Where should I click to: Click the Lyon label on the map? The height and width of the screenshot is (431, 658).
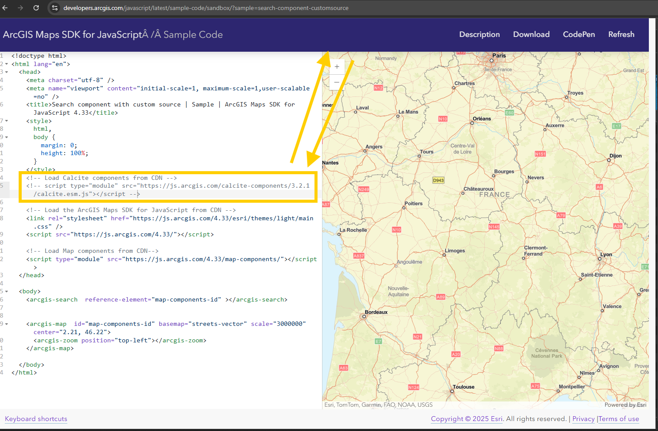606,255
